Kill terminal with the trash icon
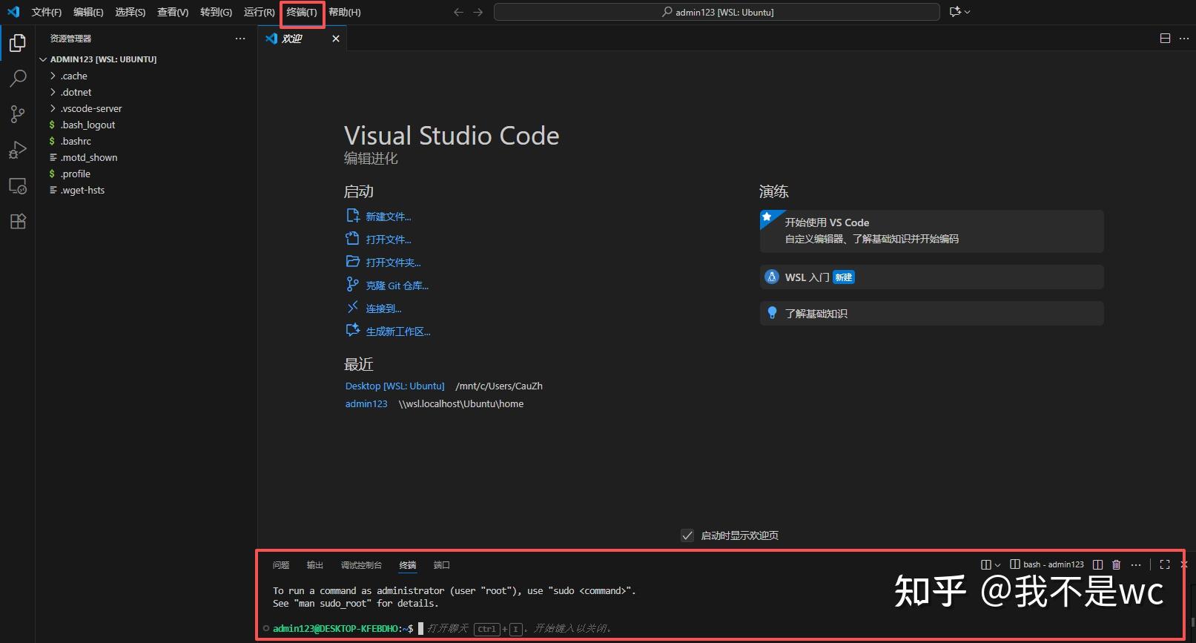 point(1116,564)
